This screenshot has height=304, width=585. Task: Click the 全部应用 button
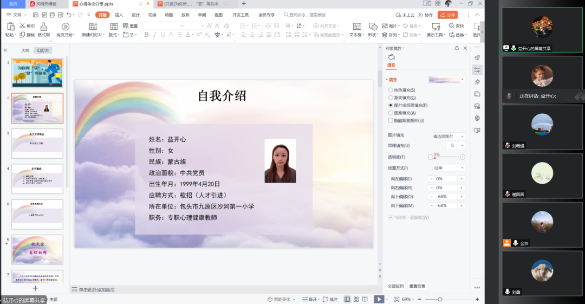(x=395, y=286)
